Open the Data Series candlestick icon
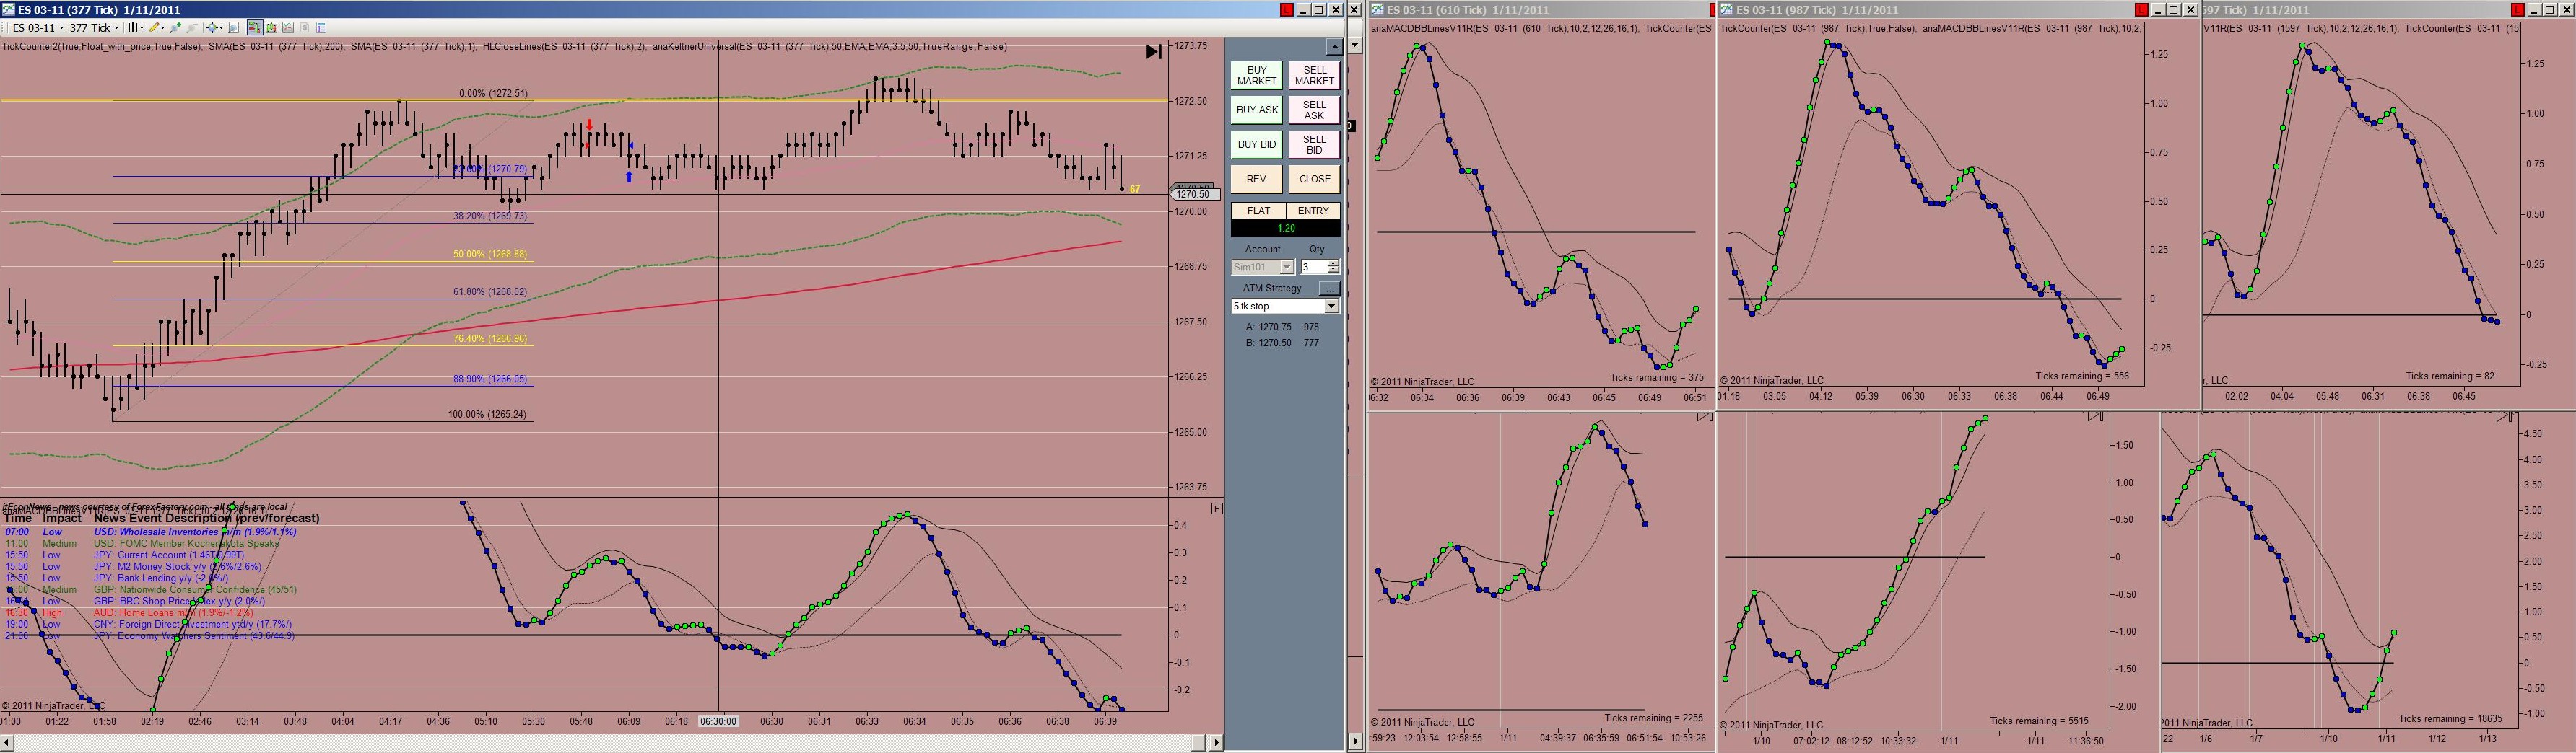This screenshot has height=753, width=2576. click(x=272, y=28)
